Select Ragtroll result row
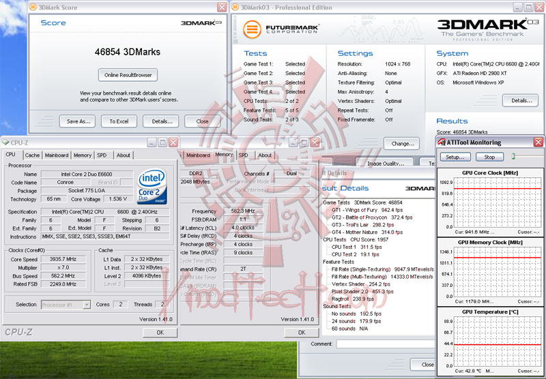Image resolution: width=546 pixels, height=379 pixels. [353, 299]
